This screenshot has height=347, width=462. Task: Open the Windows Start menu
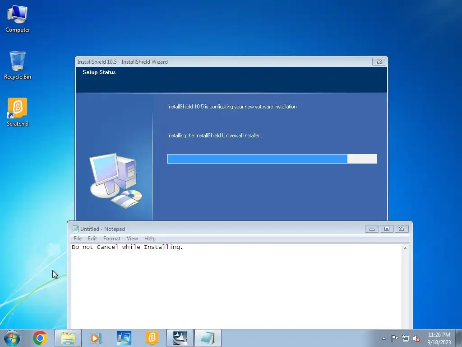tap(12, 338)
